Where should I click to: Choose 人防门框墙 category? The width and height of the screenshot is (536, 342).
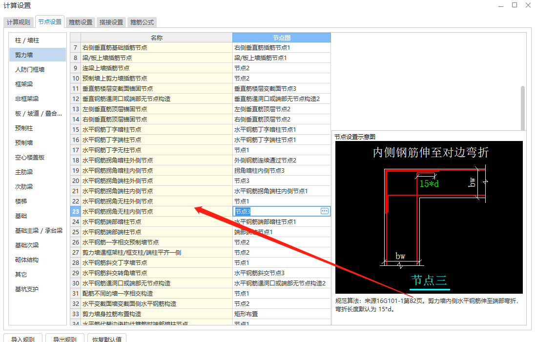[x=38, y=70]
